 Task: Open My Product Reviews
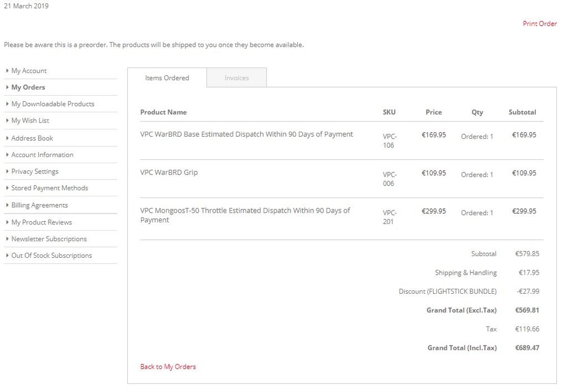pos(42,222)
